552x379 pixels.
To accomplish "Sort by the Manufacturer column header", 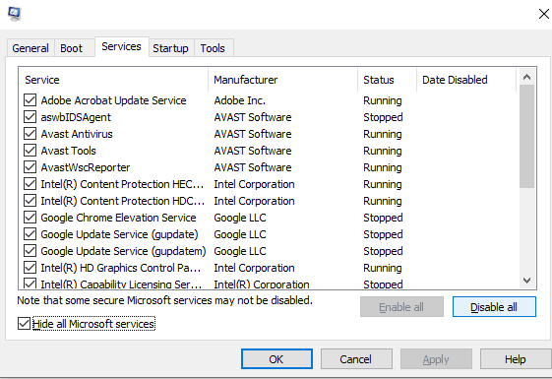I will (x=283, y=80).
